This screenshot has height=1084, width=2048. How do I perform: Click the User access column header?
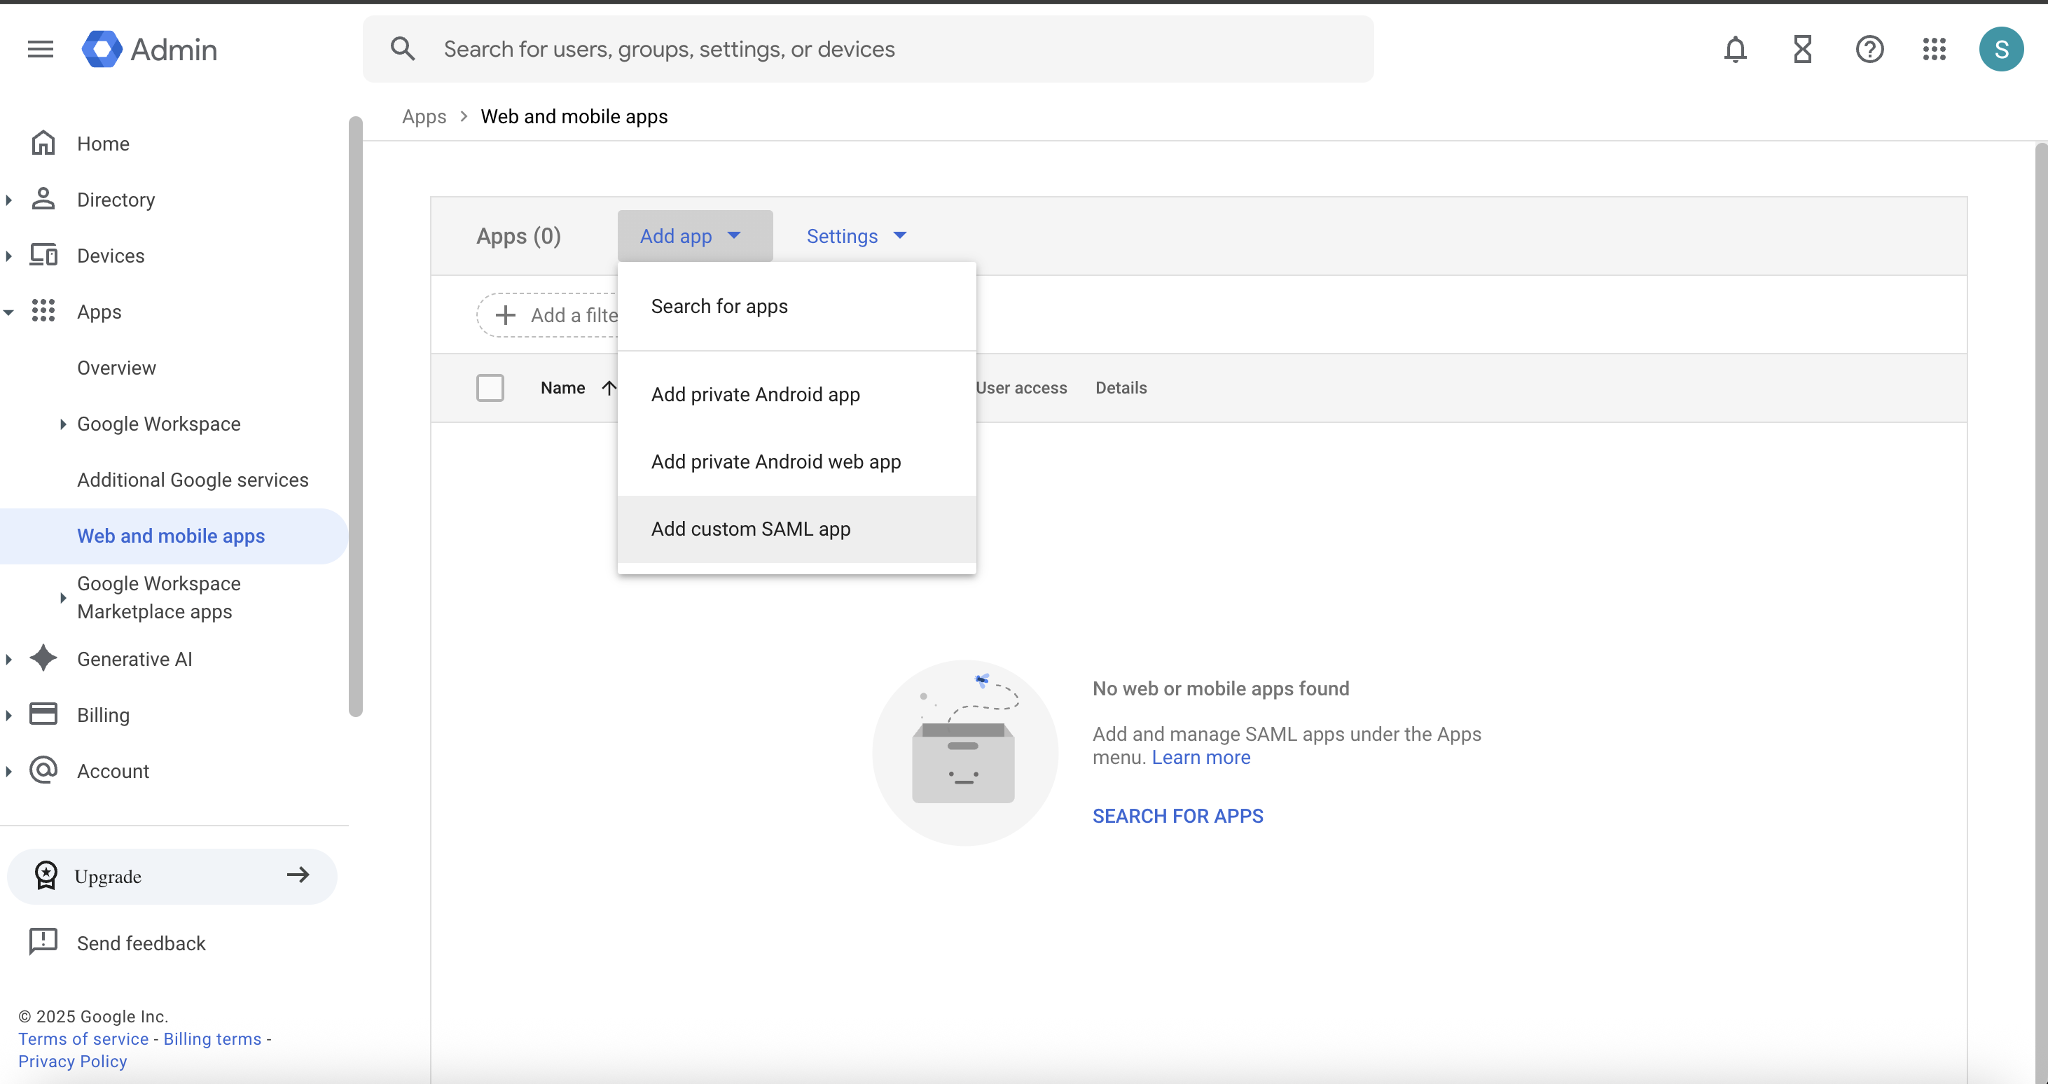1022,388
